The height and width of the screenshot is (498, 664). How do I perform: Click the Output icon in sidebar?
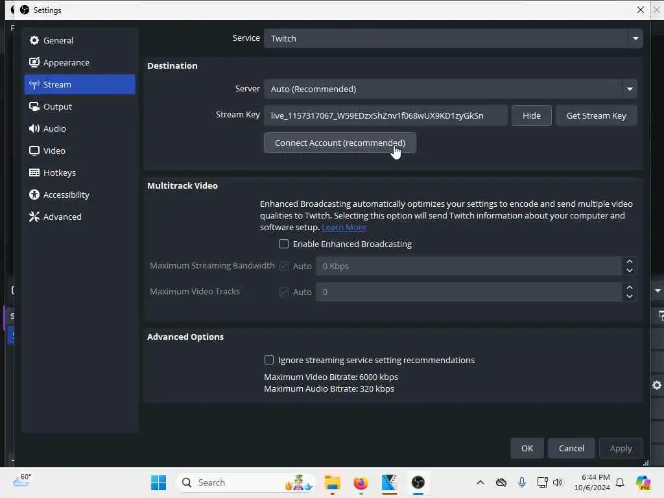click(x=34, y=106)
